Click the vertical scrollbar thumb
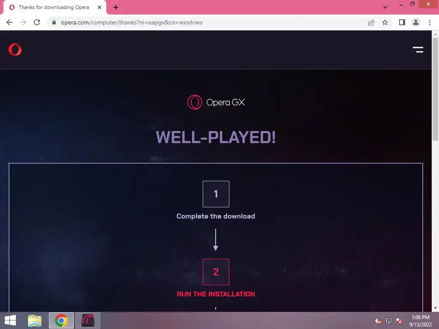Image resolution: width=439 pixels, height=329 pixels. 435,89
